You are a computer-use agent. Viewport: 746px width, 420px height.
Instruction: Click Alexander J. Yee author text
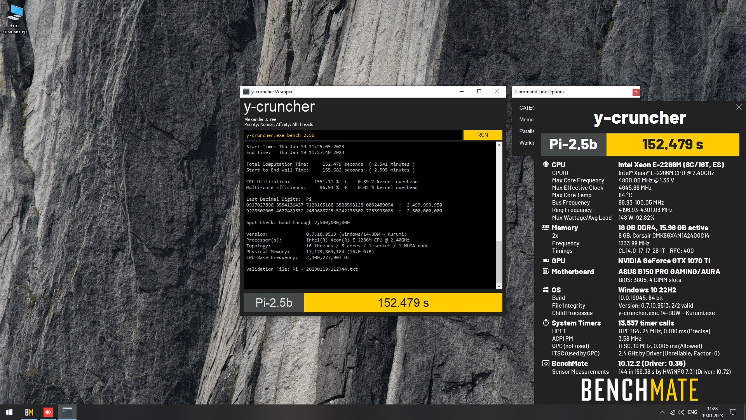point(260,119)
